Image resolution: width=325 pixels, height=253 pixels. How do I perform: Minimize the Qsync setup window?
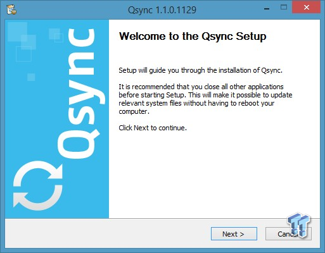point(267,9)
